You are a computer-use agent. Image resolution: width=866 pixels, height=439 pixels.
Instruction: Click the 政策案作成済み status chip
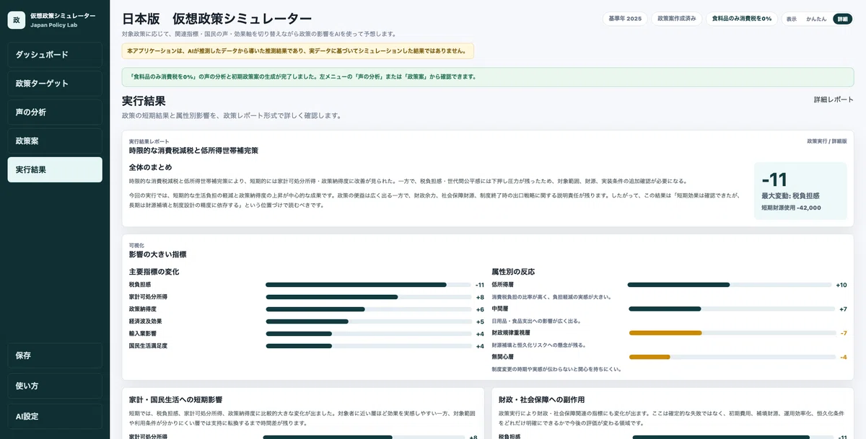pos(676,19)
